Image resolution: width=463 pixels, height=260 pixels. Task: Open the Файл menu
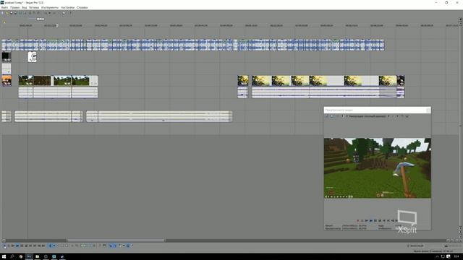[x=4, y=7]
